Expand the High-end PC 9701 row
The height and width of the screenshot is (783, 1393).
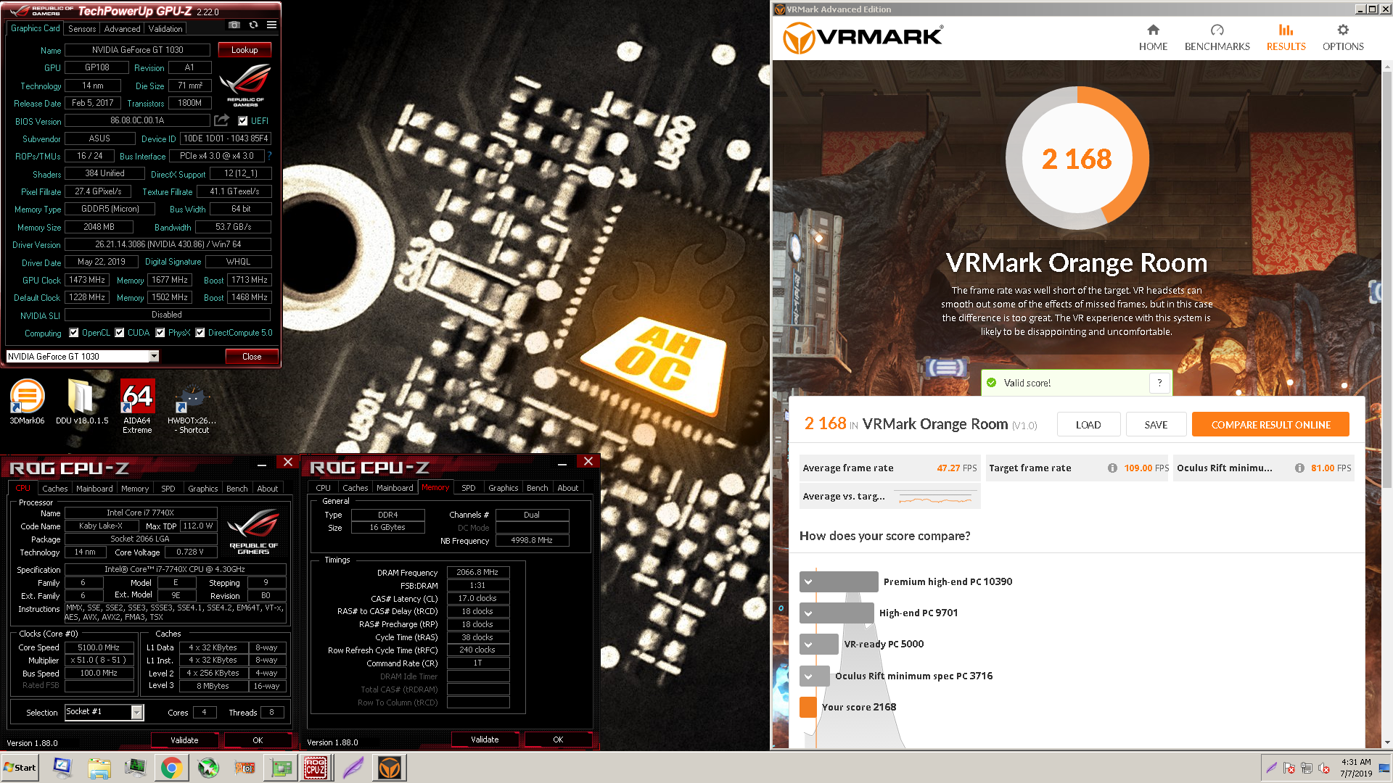(808, 613)
